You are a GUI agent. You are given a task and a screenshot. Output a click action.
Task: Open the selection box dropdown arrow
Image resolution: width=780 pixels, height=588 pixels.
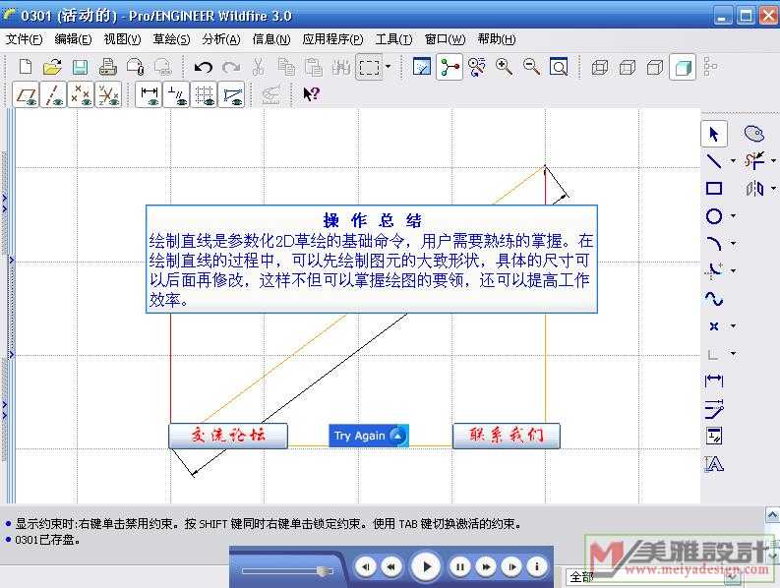388,66
